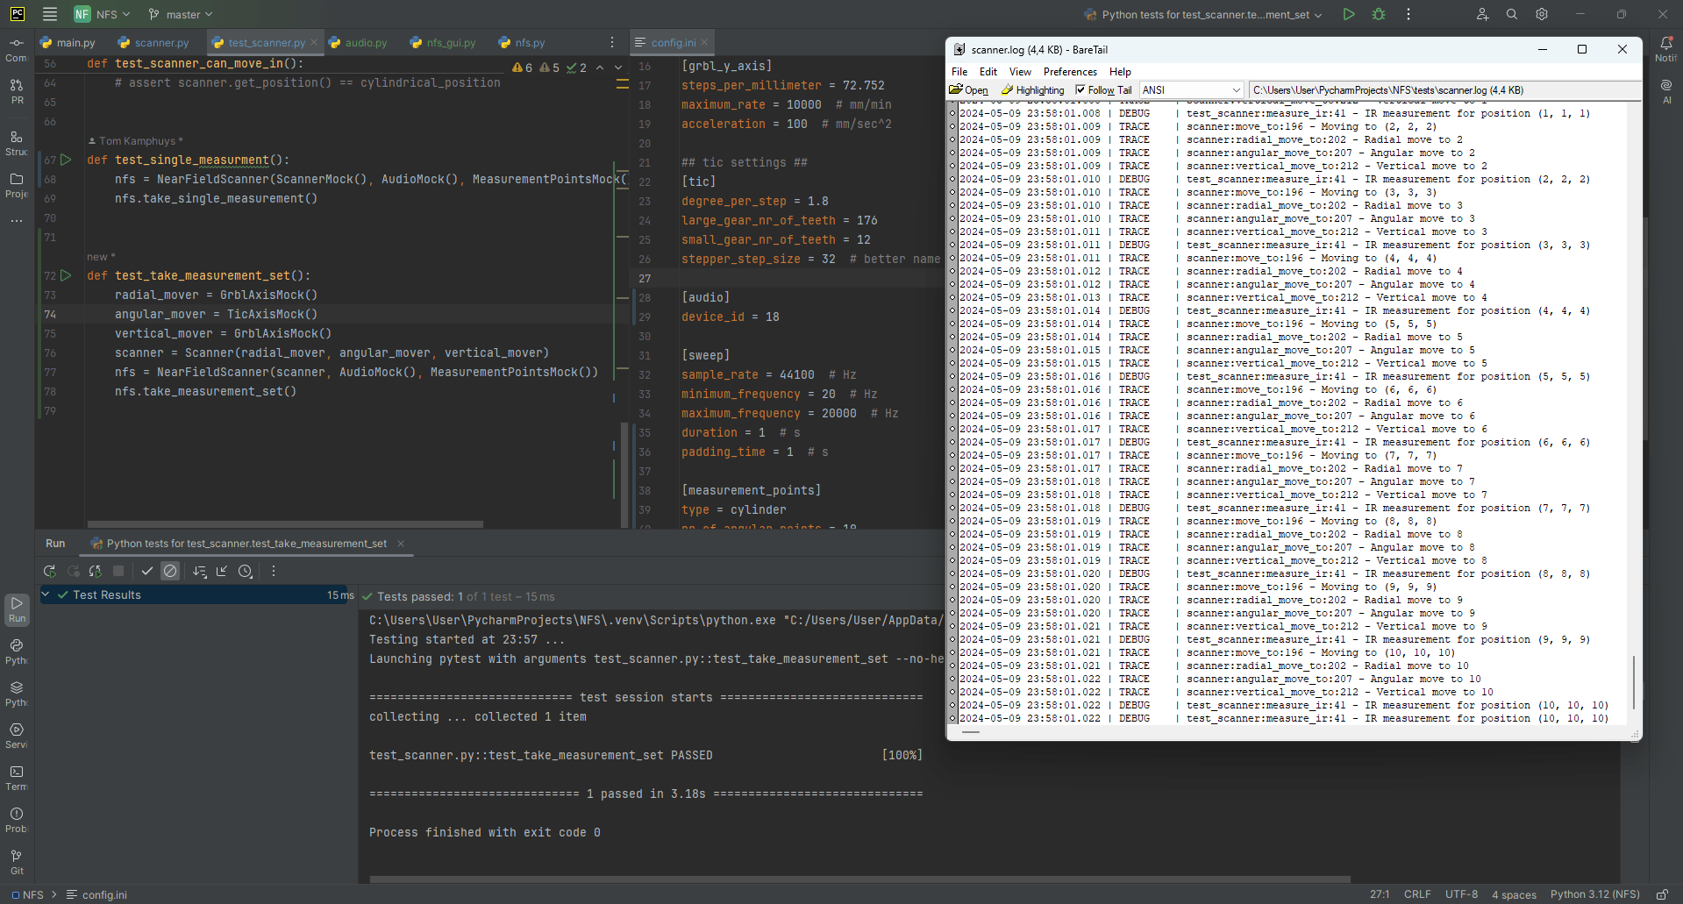This screenshot has width=1683, height=904.
Task: Click run output horizontal scrollbar
Action: [859, 879]
